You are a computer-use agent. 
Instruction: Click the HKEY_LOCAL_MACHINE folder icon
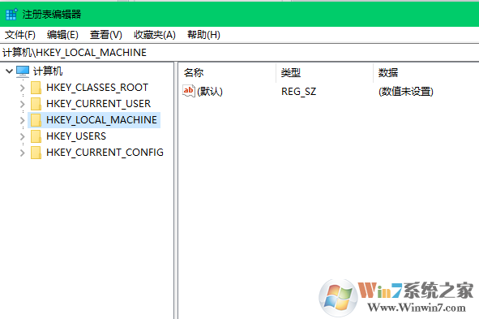(36, 120)
